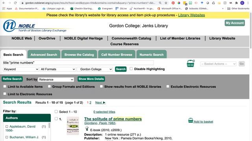Click the Next results link
The width and height of the screenshot is (252, 141).
pos(100,103)
